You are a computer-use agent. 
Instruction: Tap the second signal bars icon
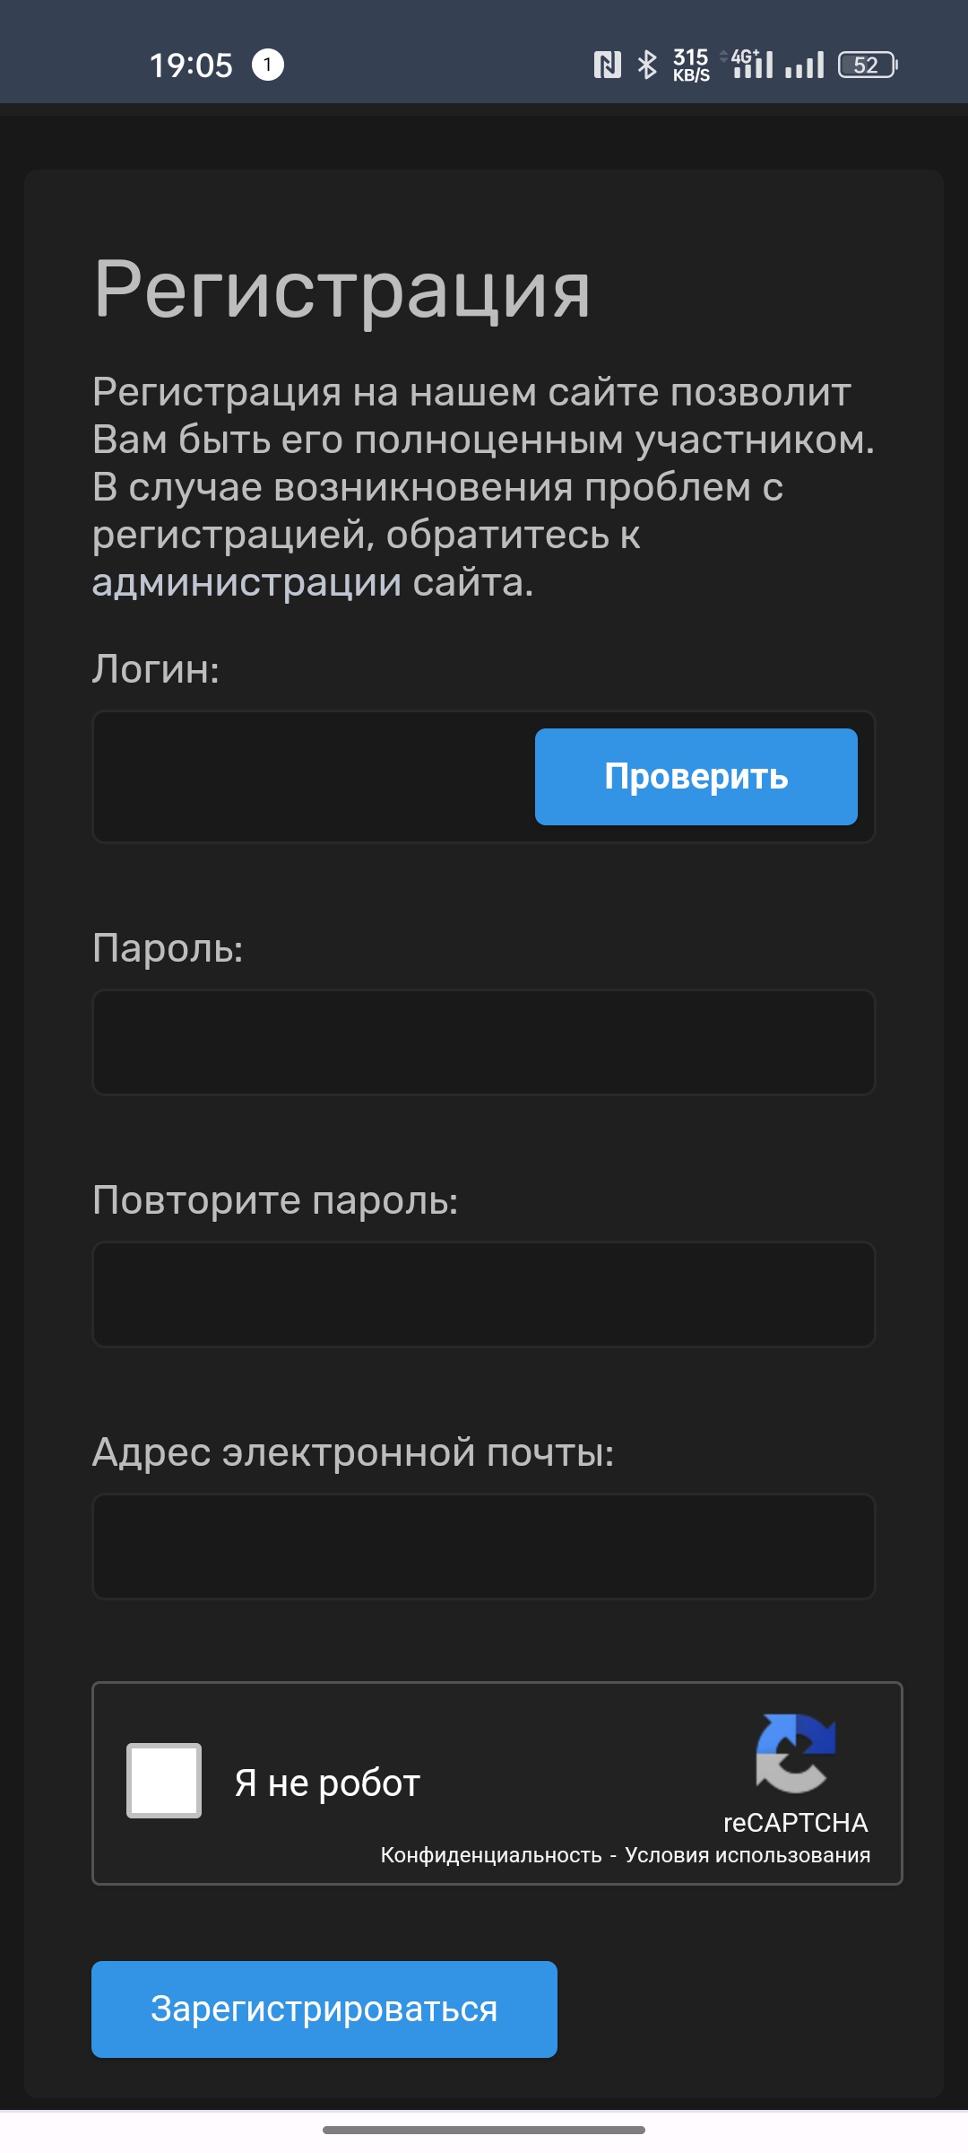tap(805, 65)
